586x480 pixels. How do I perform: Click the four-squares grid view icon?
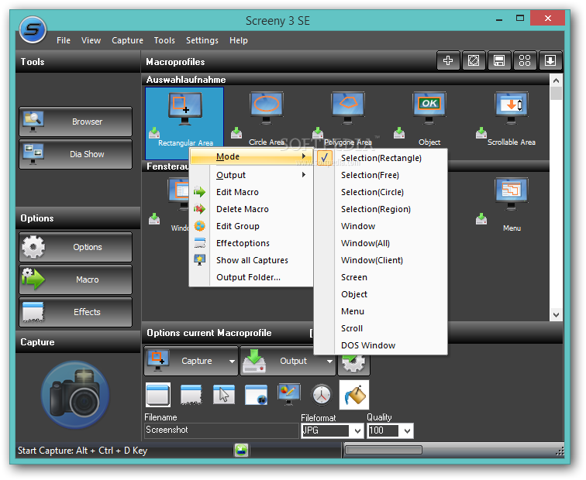(x=525, y=60)
